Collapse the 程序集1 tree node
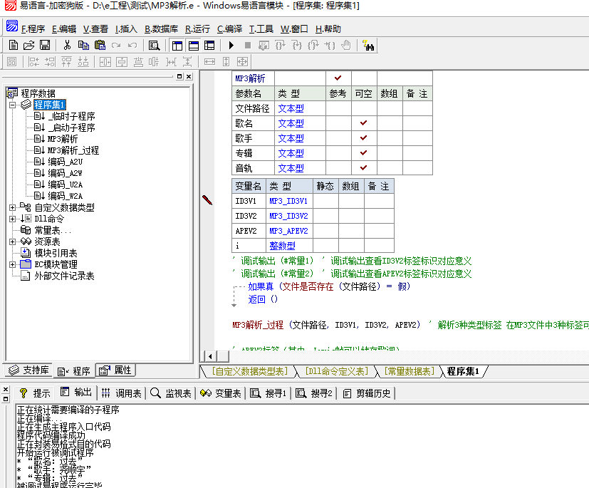The height and width of the screenshot is (488, 589). click(x=12, y=105)
